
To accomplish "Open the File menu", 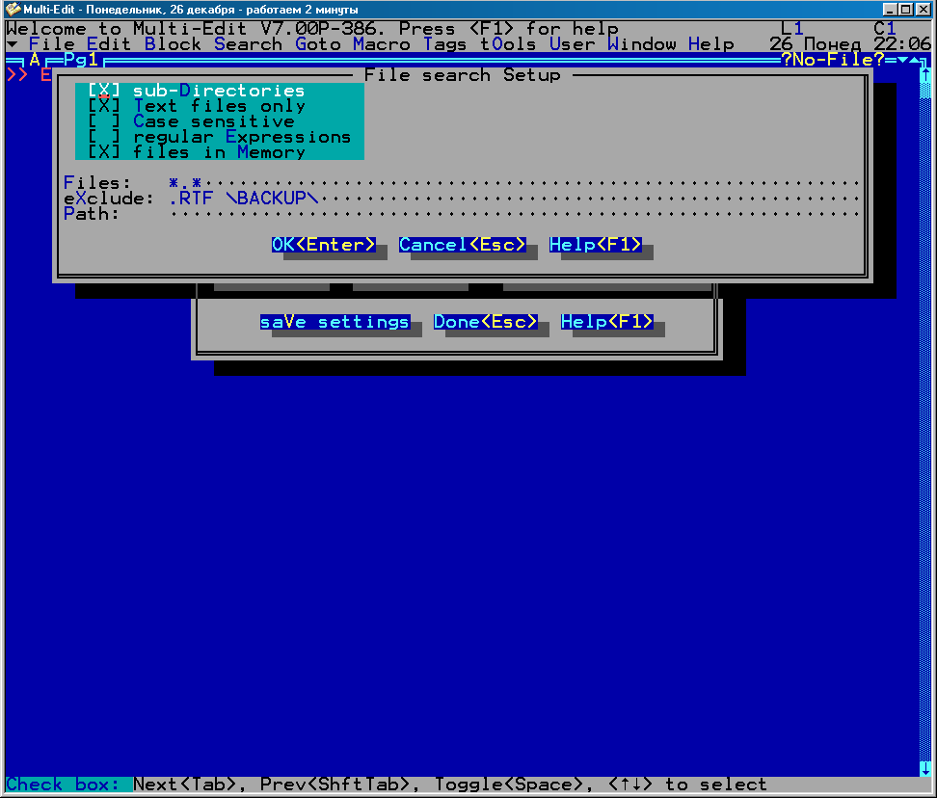I will (x=52, y=44).
